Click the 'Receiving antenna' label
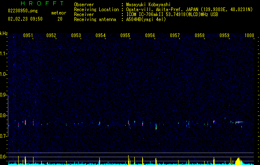Image resolution: width=260 pixels, height=165 pixels. coord(95,19)
